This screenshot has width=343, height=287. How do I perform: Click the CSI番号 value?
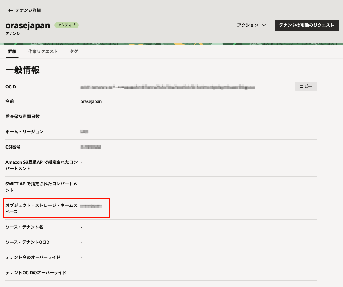[91, 147]
